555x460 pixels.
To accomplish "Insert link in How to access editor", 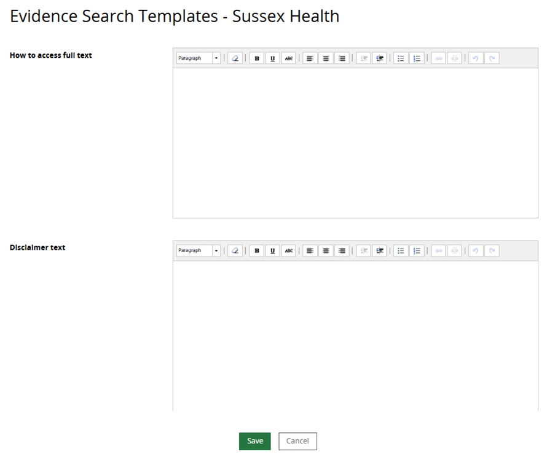I will tap(439, 58).
